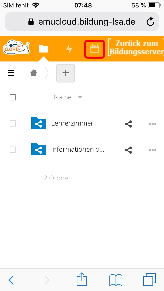This screenshot has height=291, width=164.
Task: Open more actions for Lehrerzimmer
Action: point(153,124)
